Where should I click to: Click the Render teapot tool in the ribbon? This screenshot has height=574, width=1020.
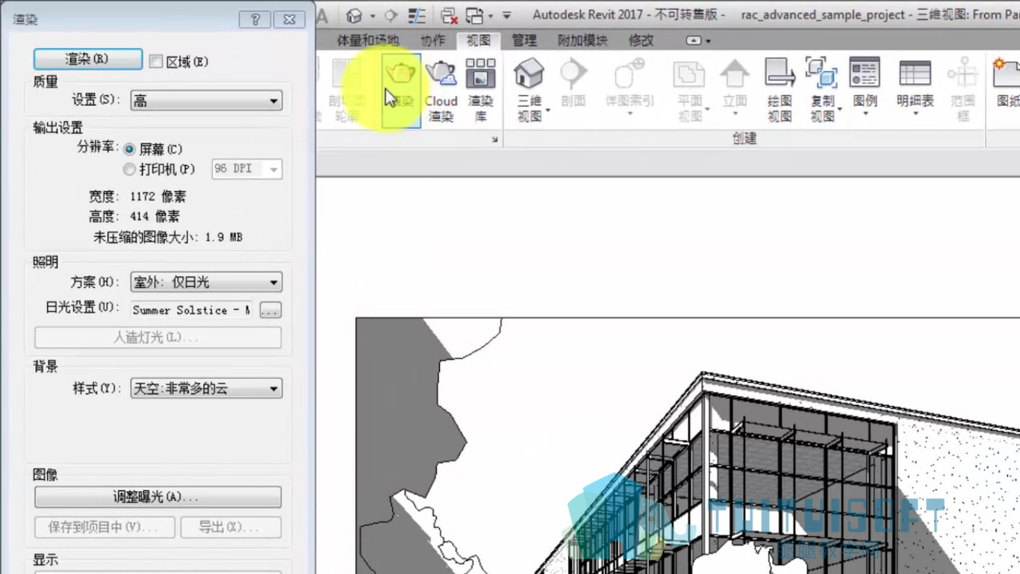401,90
